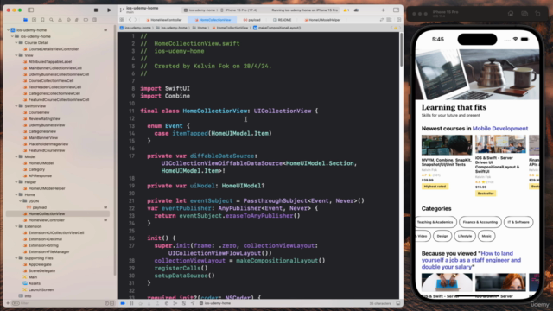Open the Breakpoint navigator
The image size is (553, 311).
(86, 20)
